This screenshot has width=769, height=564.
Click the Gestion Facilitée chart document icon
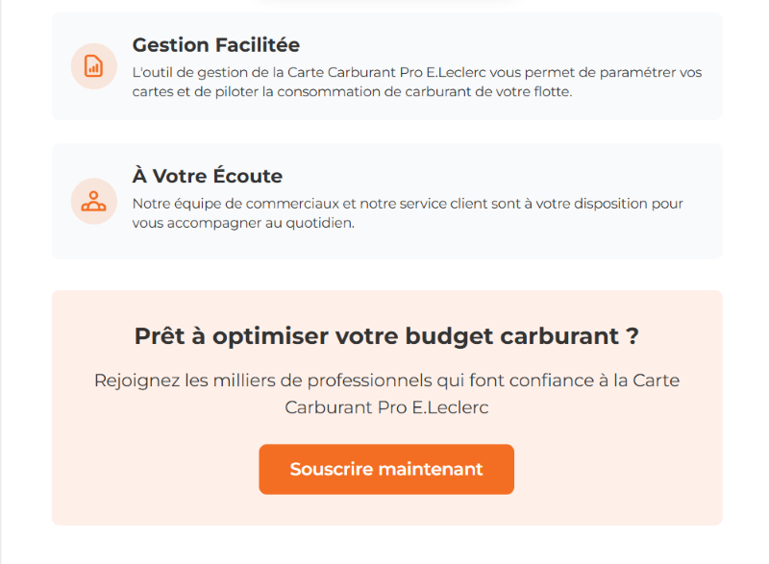pos(93,66)
